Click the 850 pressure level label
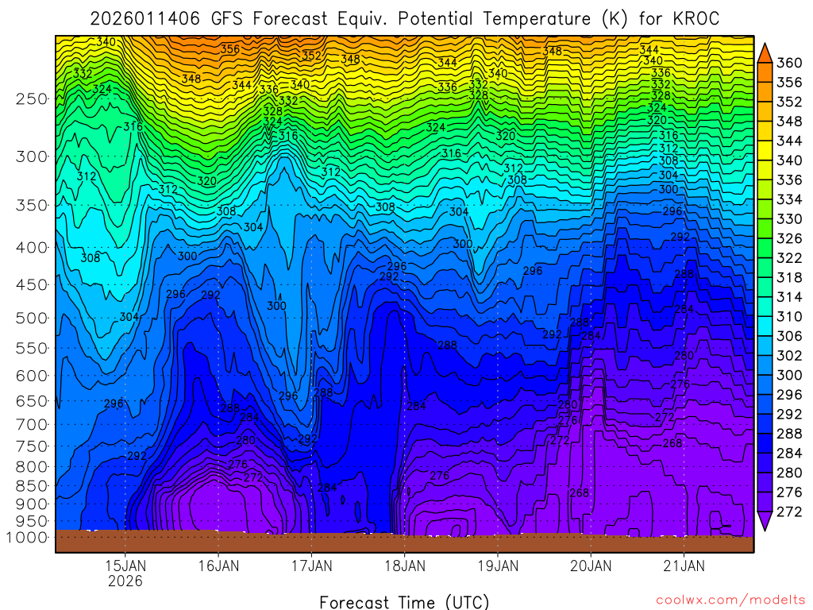 32,486
